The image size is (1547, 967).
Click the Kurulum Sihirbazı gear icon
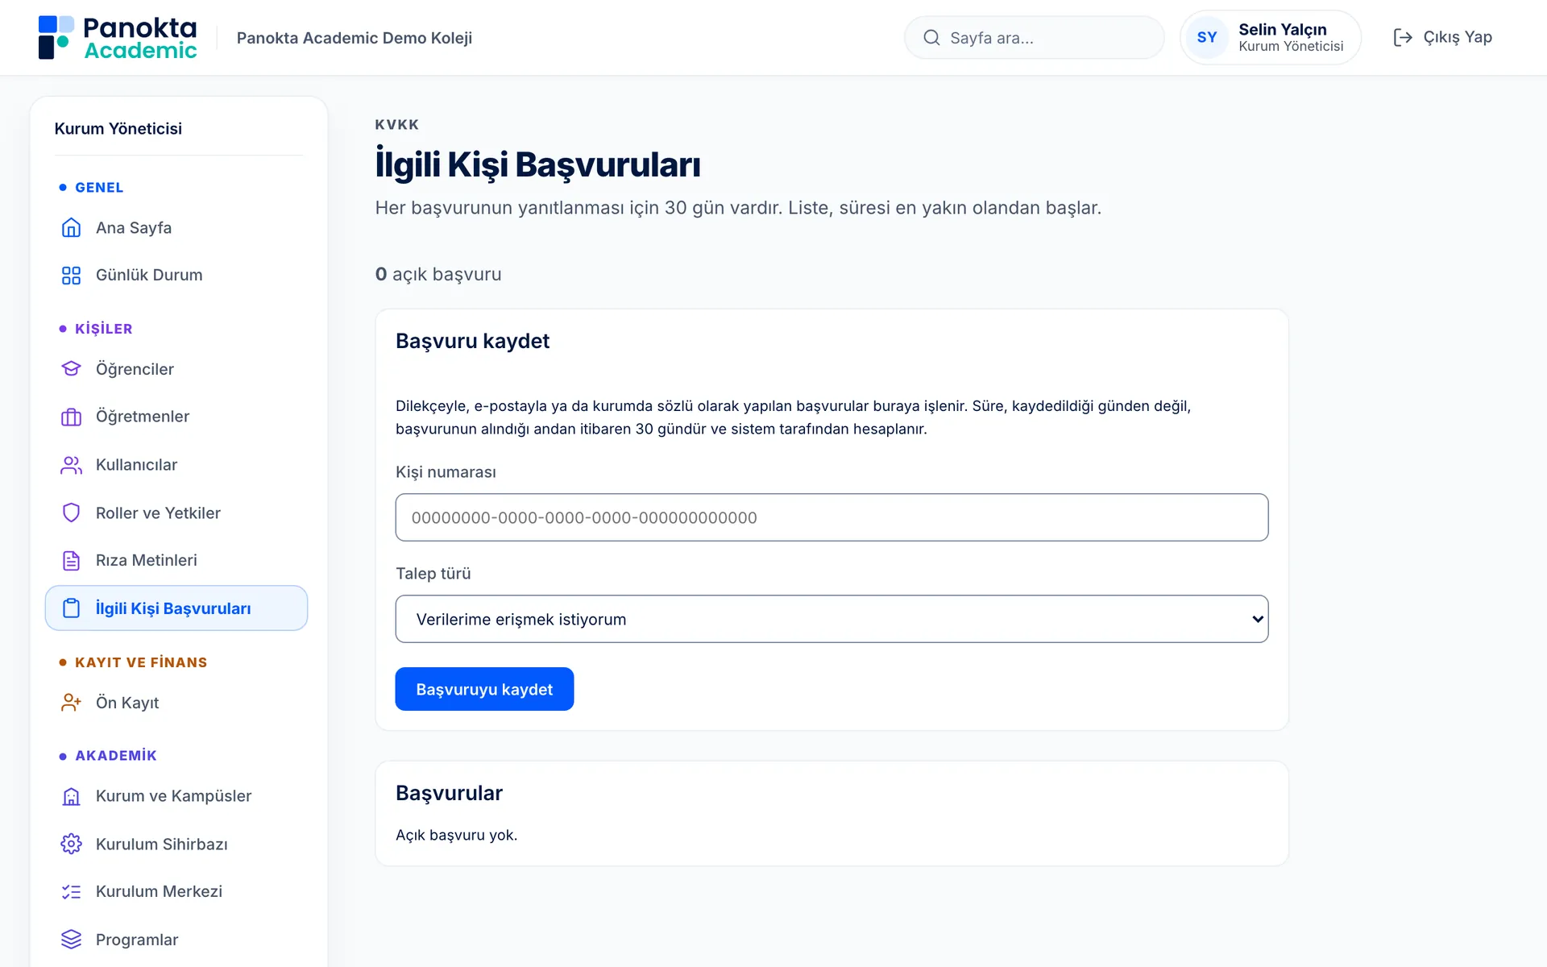71,844
